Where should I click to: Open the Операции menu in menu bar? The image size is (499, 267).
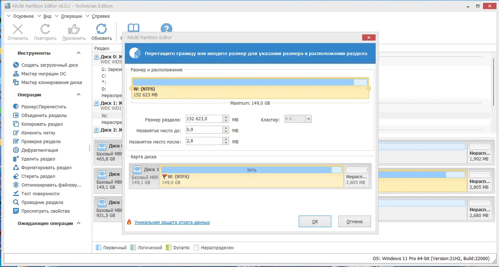[x=71, y=16]
